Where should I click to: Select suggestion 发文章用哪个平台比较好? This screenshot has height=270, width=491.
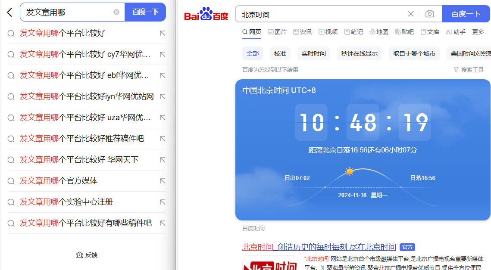click(63, 33)
